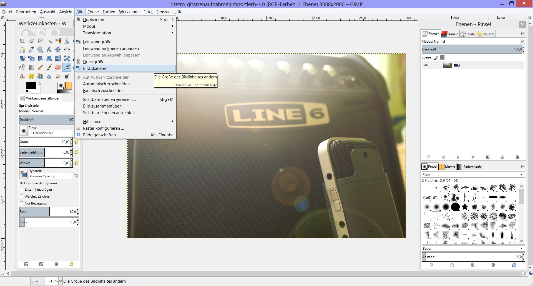The image size is (533, 286).
Task: Select the Free Select lasso tool
Action: click(x=40, y=41)
